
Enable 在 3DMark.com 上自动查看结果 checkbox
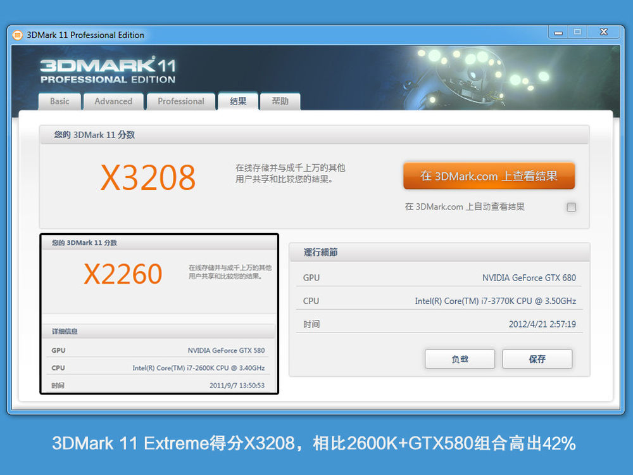pos(571,207)
